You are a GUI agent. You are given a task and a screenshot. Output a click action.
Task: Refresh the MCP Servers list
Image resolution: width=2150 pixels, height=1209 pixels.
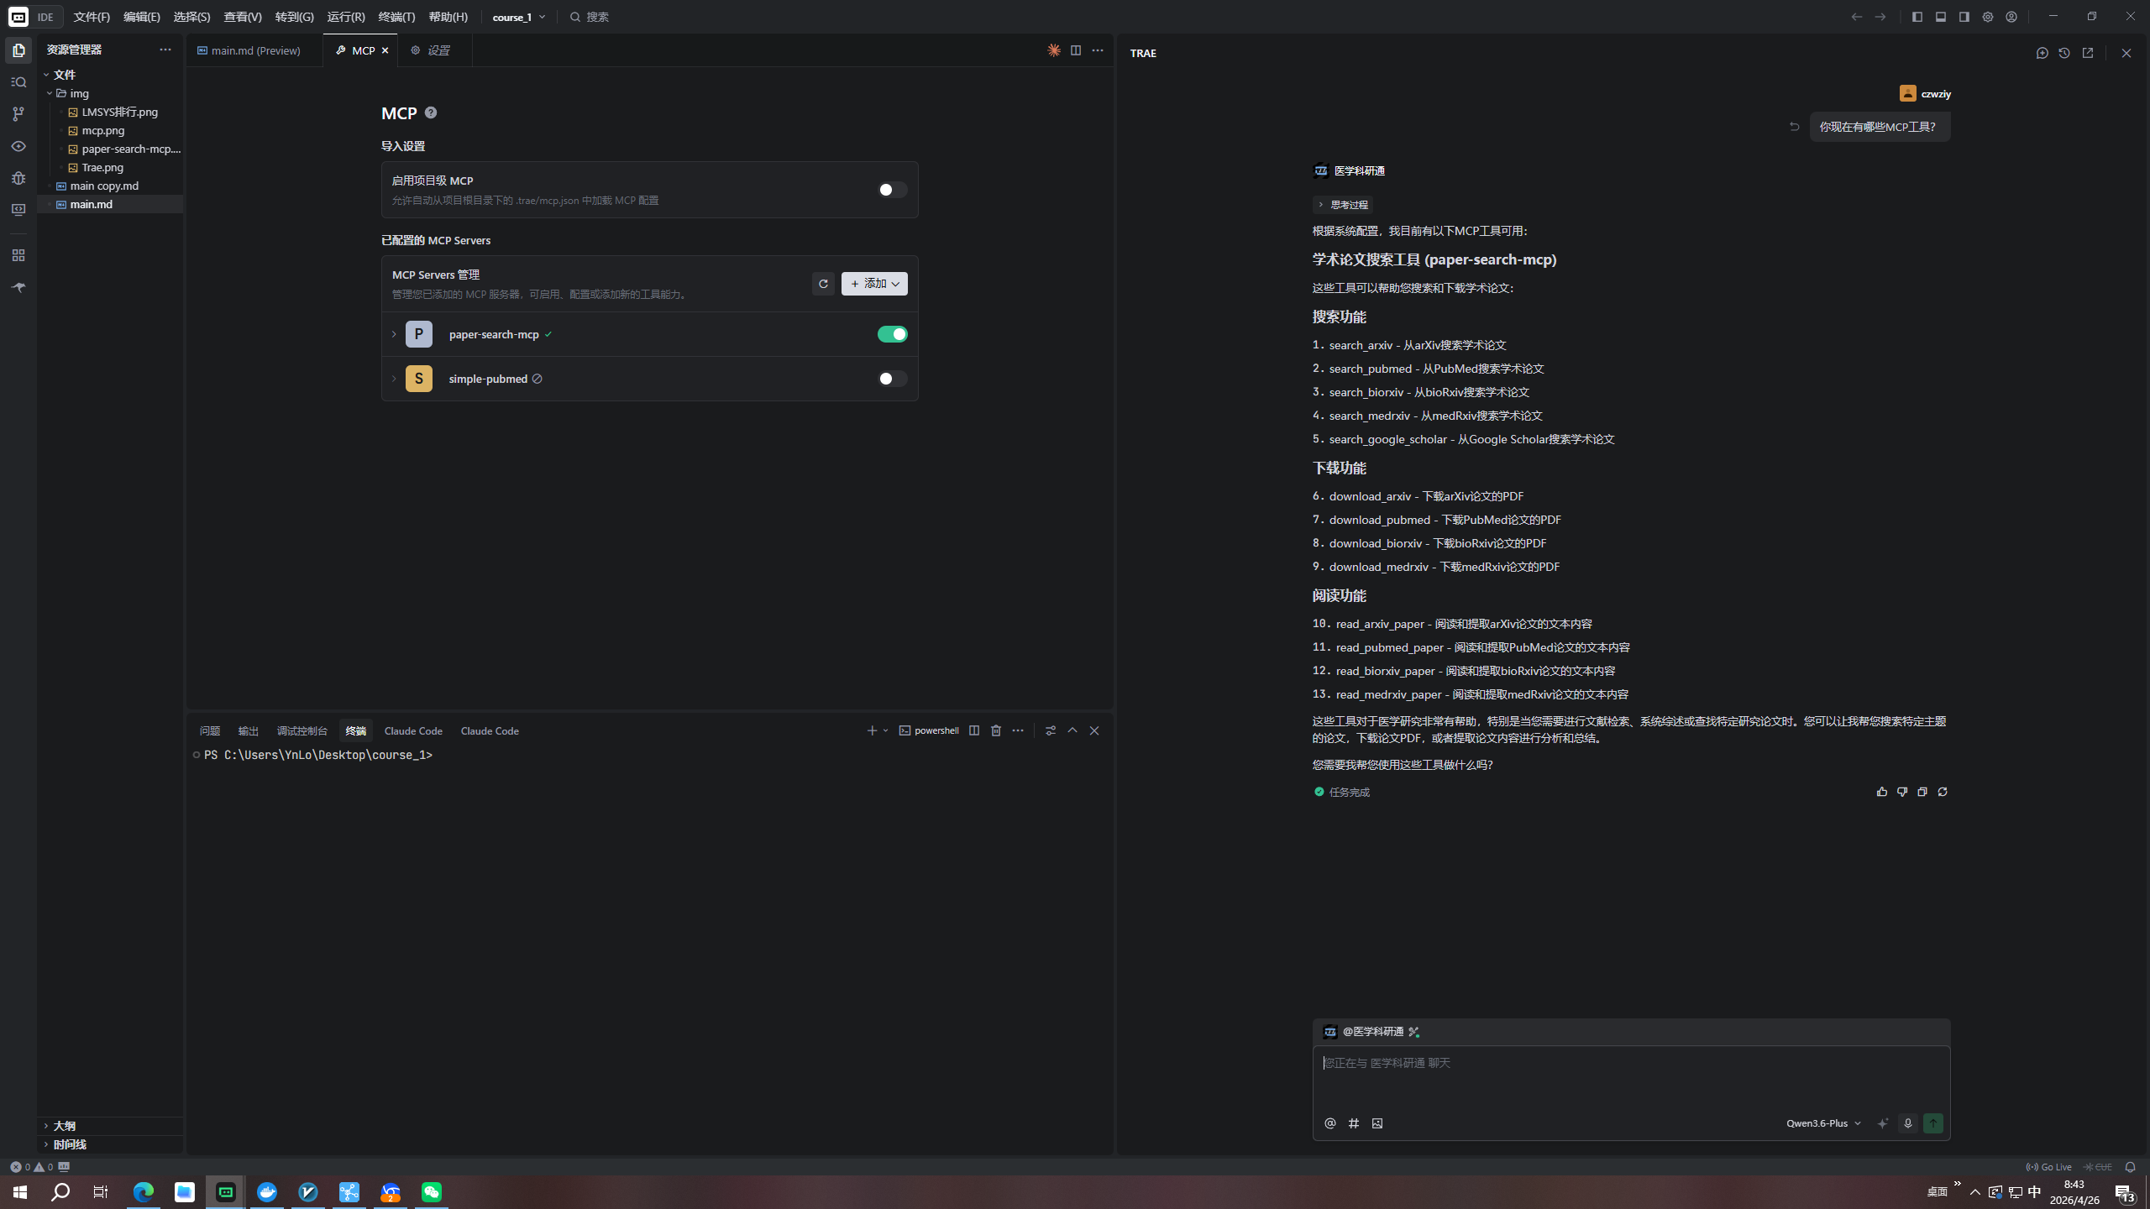click(x=823, y=284)
